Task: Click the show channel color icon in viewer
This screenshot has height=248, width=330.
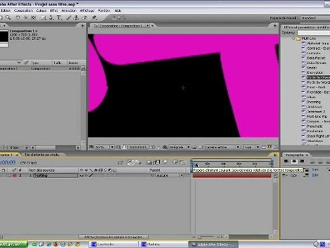Action: point(165,147)
